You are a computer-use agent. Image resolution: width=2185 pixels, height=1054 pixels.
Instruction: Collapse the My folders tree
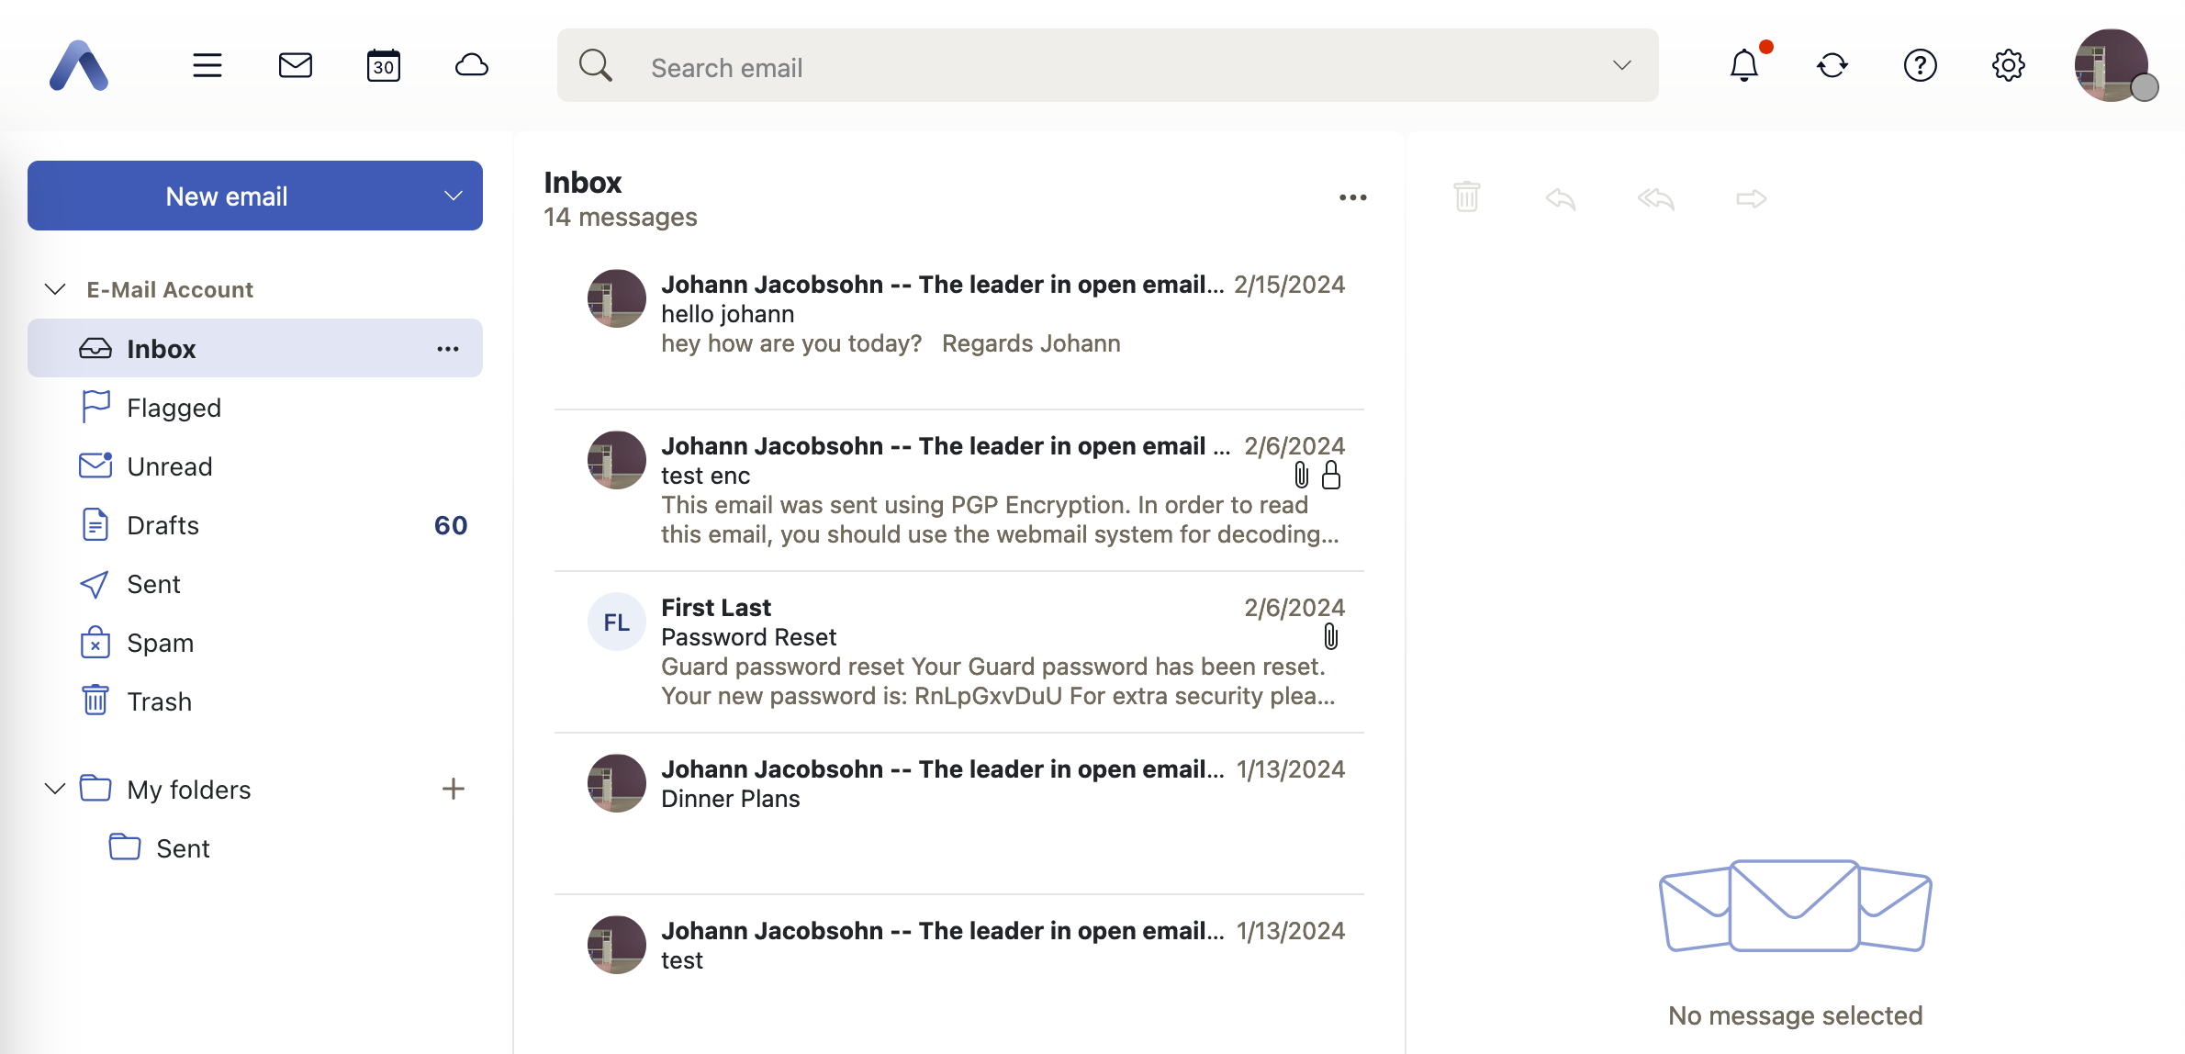[x=55, y=789]
